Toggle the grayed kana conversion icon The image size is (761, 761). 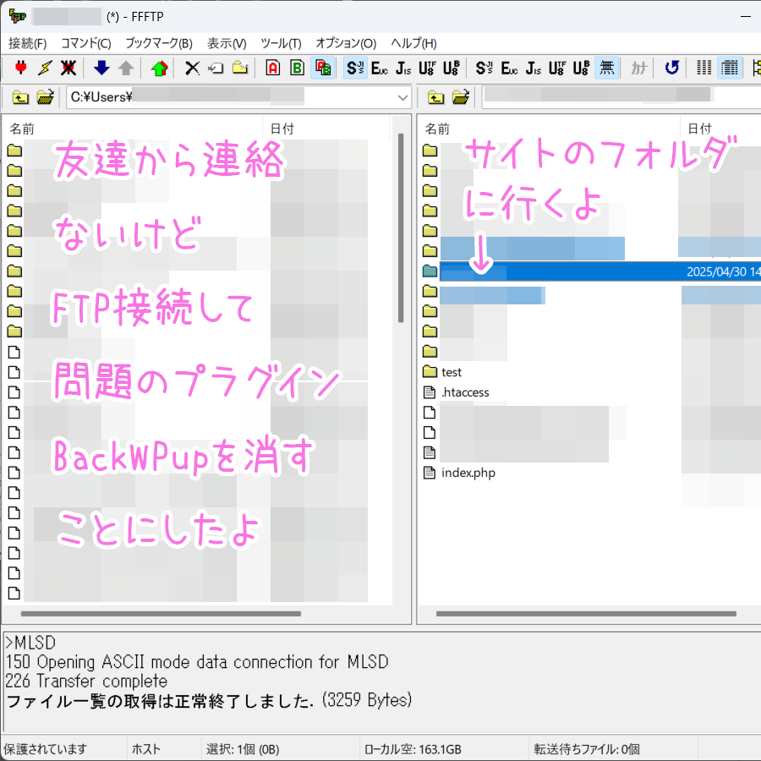point(638,68)
